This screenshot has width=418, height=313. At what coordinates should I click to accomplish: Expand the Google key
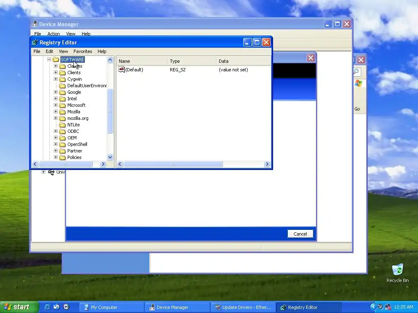click(56, 92)
